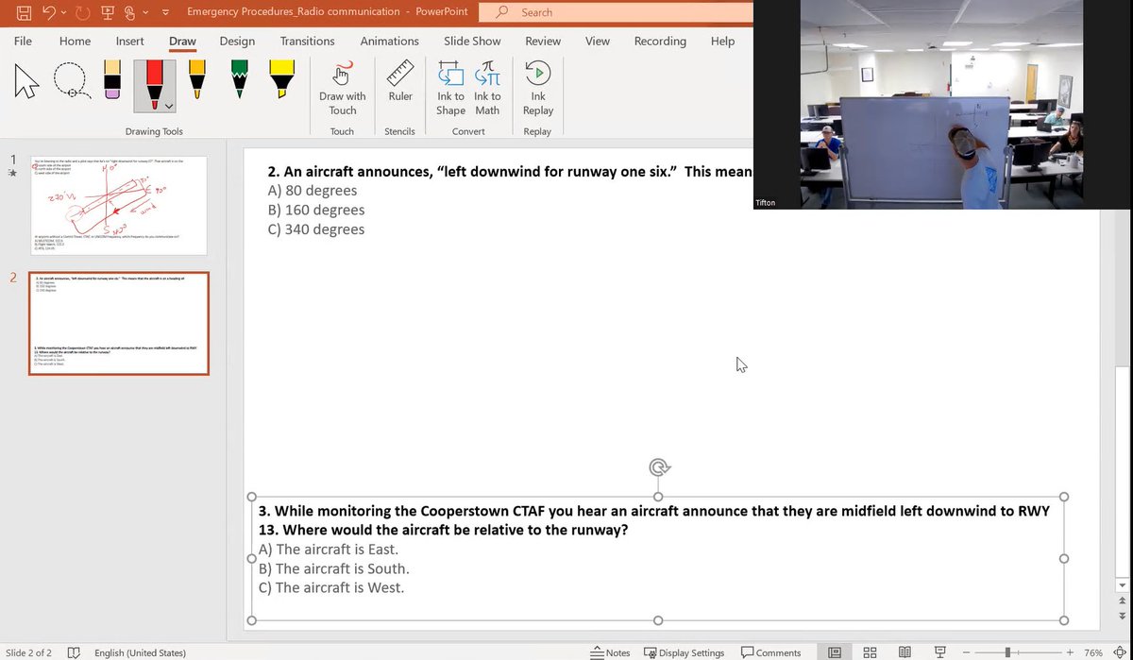Open the Animations tab
1133x660 pixels.
pyautogui.click(x=389, y=41)
